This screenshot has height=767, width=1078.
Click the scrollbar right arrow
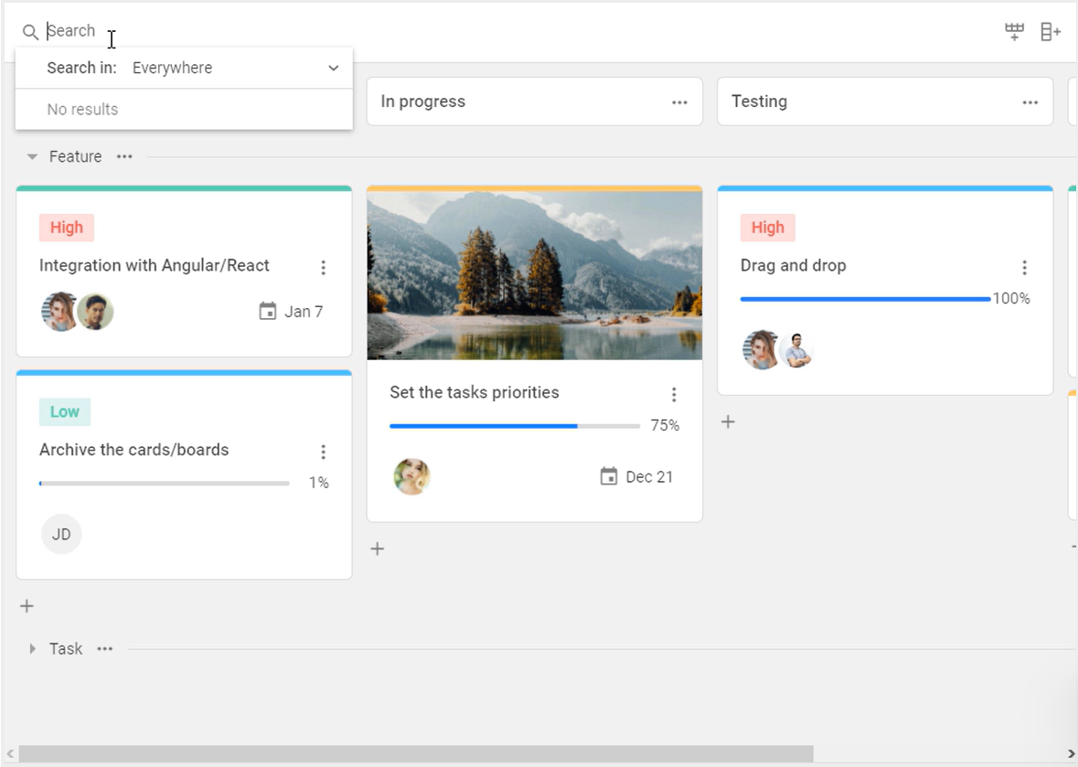pyautogui.click(x=1071, y=754)
